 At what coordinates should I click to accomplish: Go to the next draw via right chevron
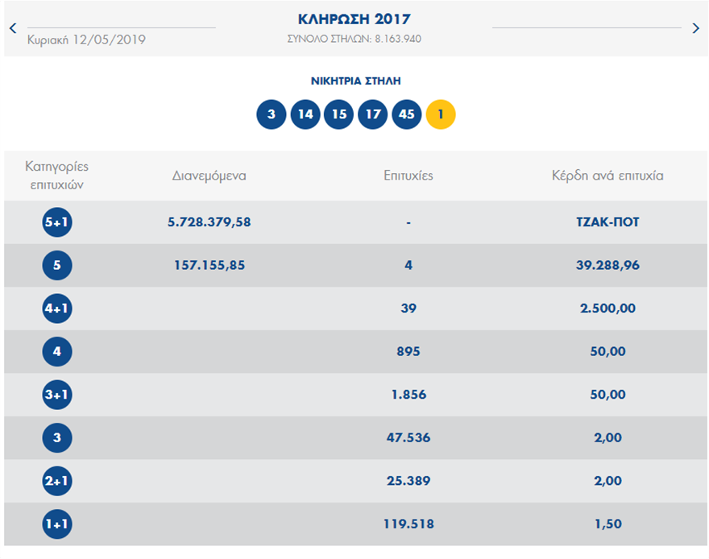696,27
